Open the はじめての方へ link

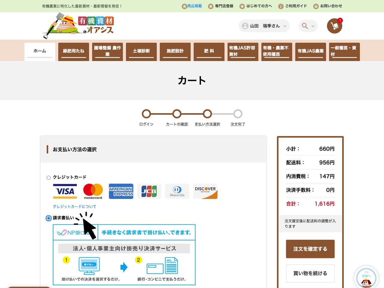pos(259,6)
